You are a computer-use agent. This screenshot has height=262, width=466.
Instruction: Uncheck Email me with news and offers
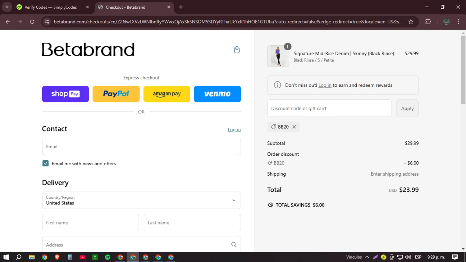point(45,163)
